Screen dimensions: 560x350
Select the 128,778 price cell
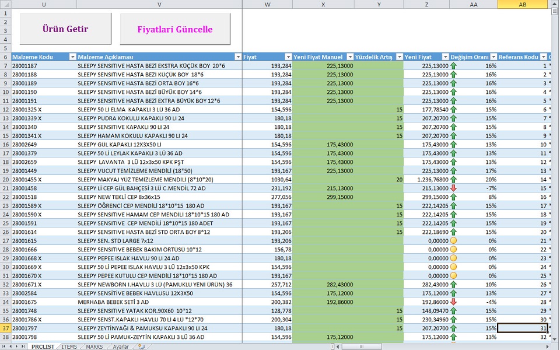point(268,311)
